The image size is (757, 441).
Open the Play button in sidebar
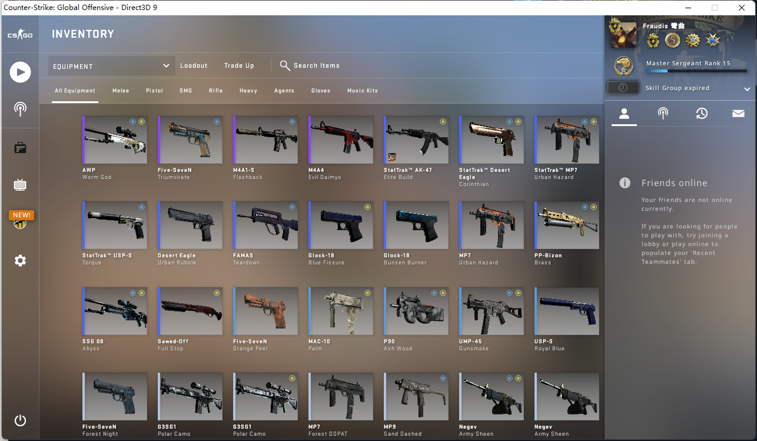20,72
